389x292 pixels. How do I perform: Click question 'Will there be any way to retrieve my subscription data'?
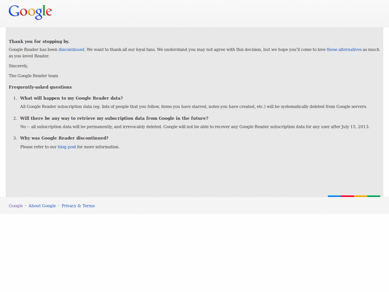tap(114, 118)
